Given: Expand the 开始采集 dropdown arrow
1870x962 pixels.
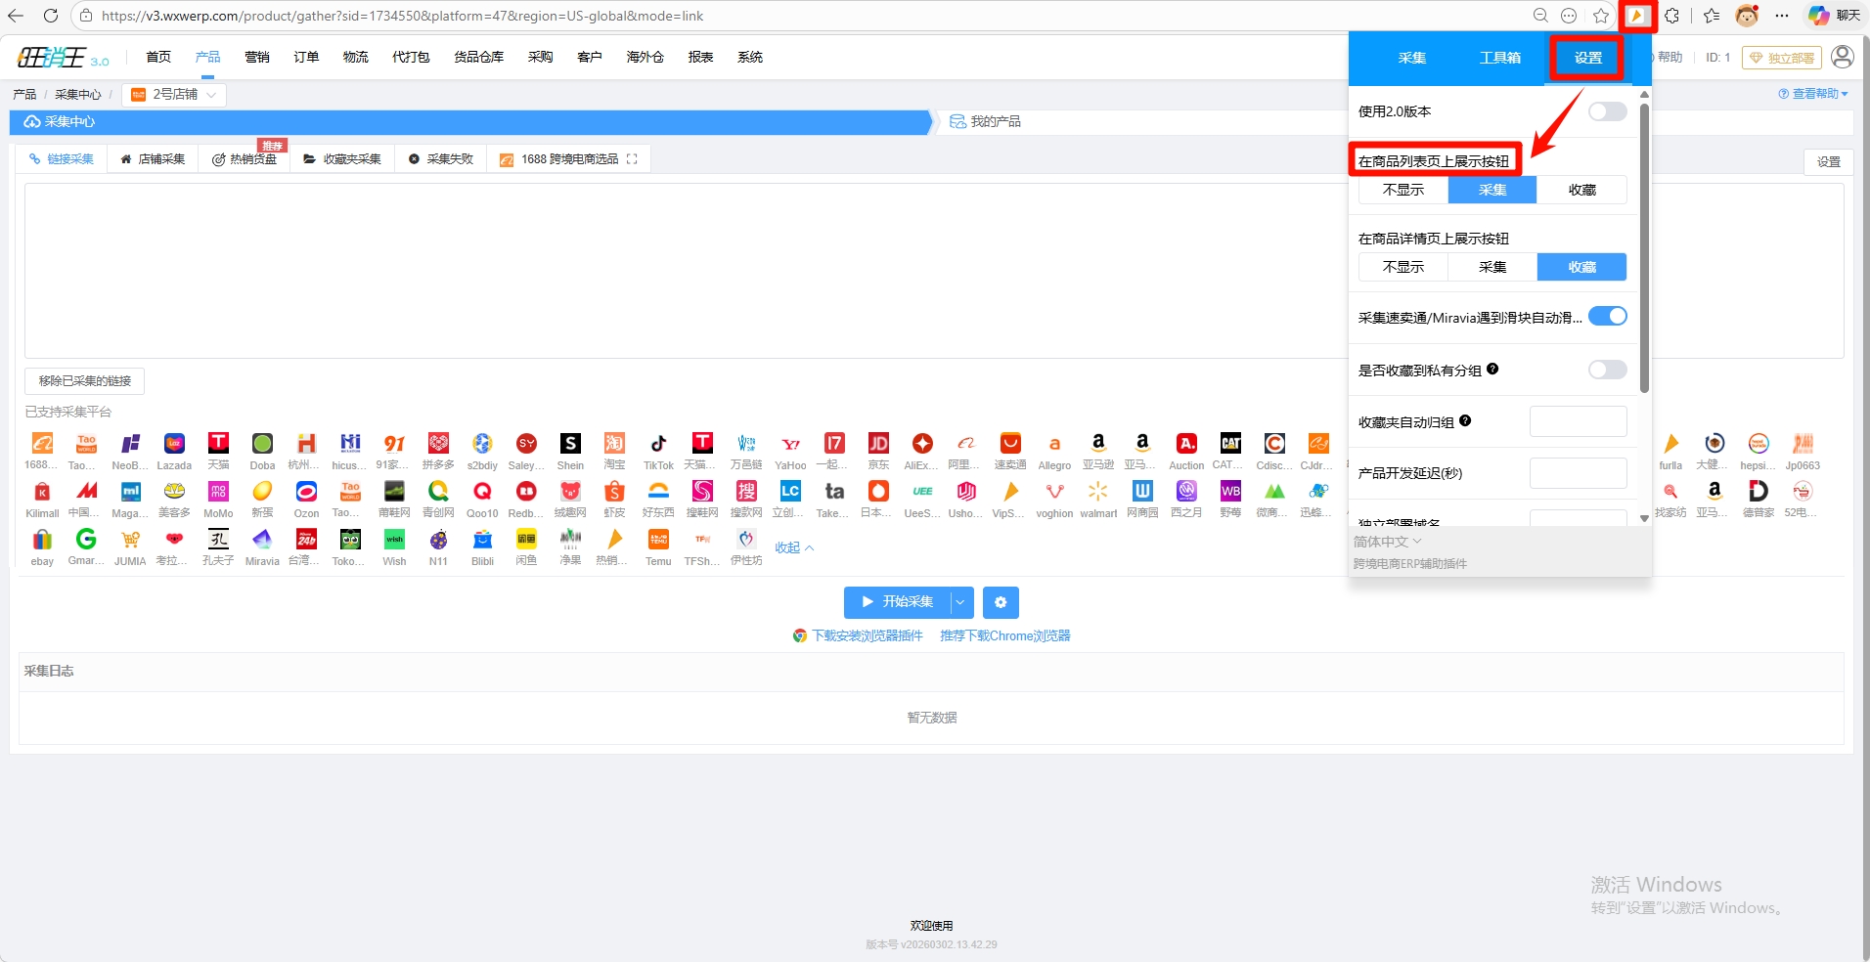Looking at the screenshot, I should pos(960,602).
